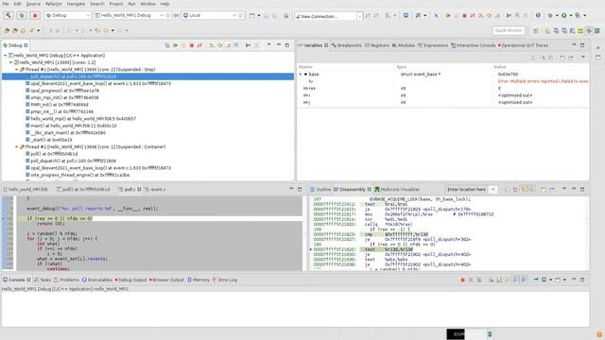
Task: Open the Error Log tab
Action: tap(225, 280)
